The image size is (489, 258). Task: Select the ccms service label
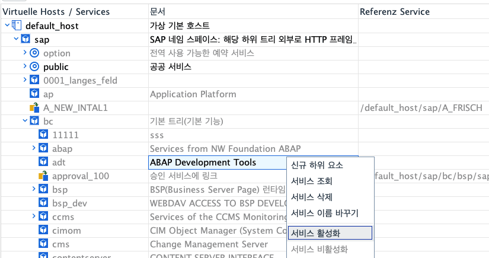coord(63,217)
